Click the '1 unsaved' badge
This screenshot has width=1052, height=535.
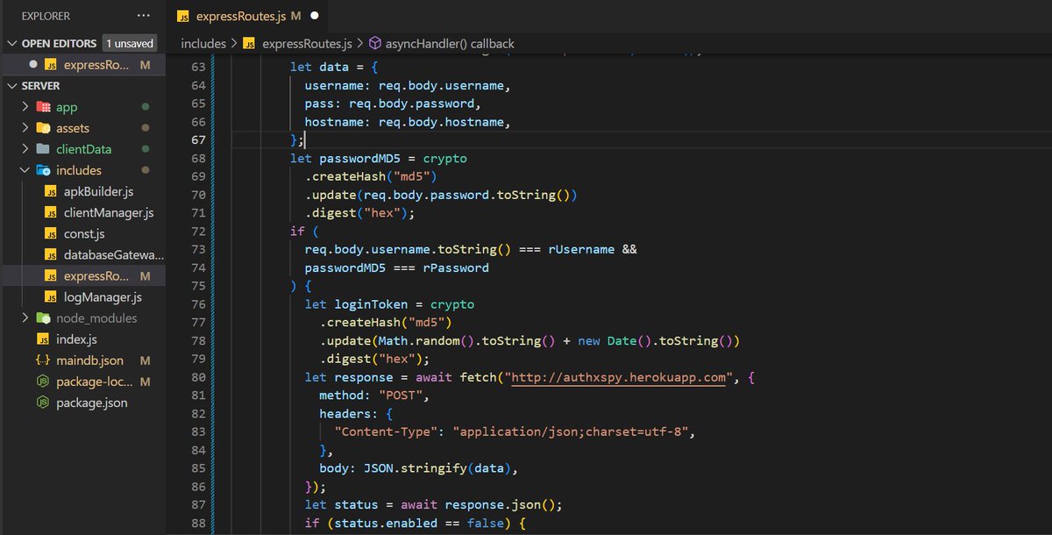click(x=130, y=43)
